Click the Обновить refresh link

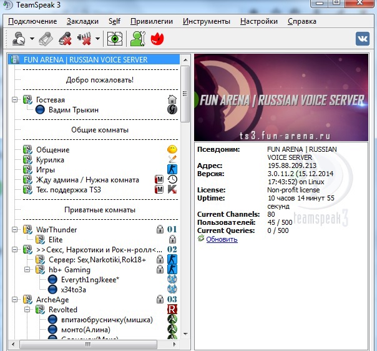[x=222, y=239]
